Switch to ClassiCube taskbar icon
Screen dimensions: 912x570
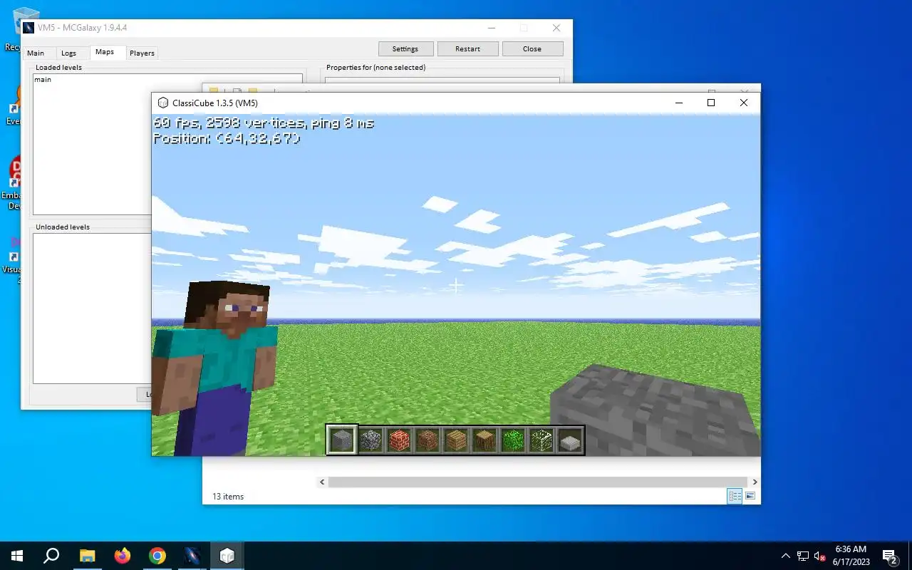pyautogui.click(x=227, y=556)
